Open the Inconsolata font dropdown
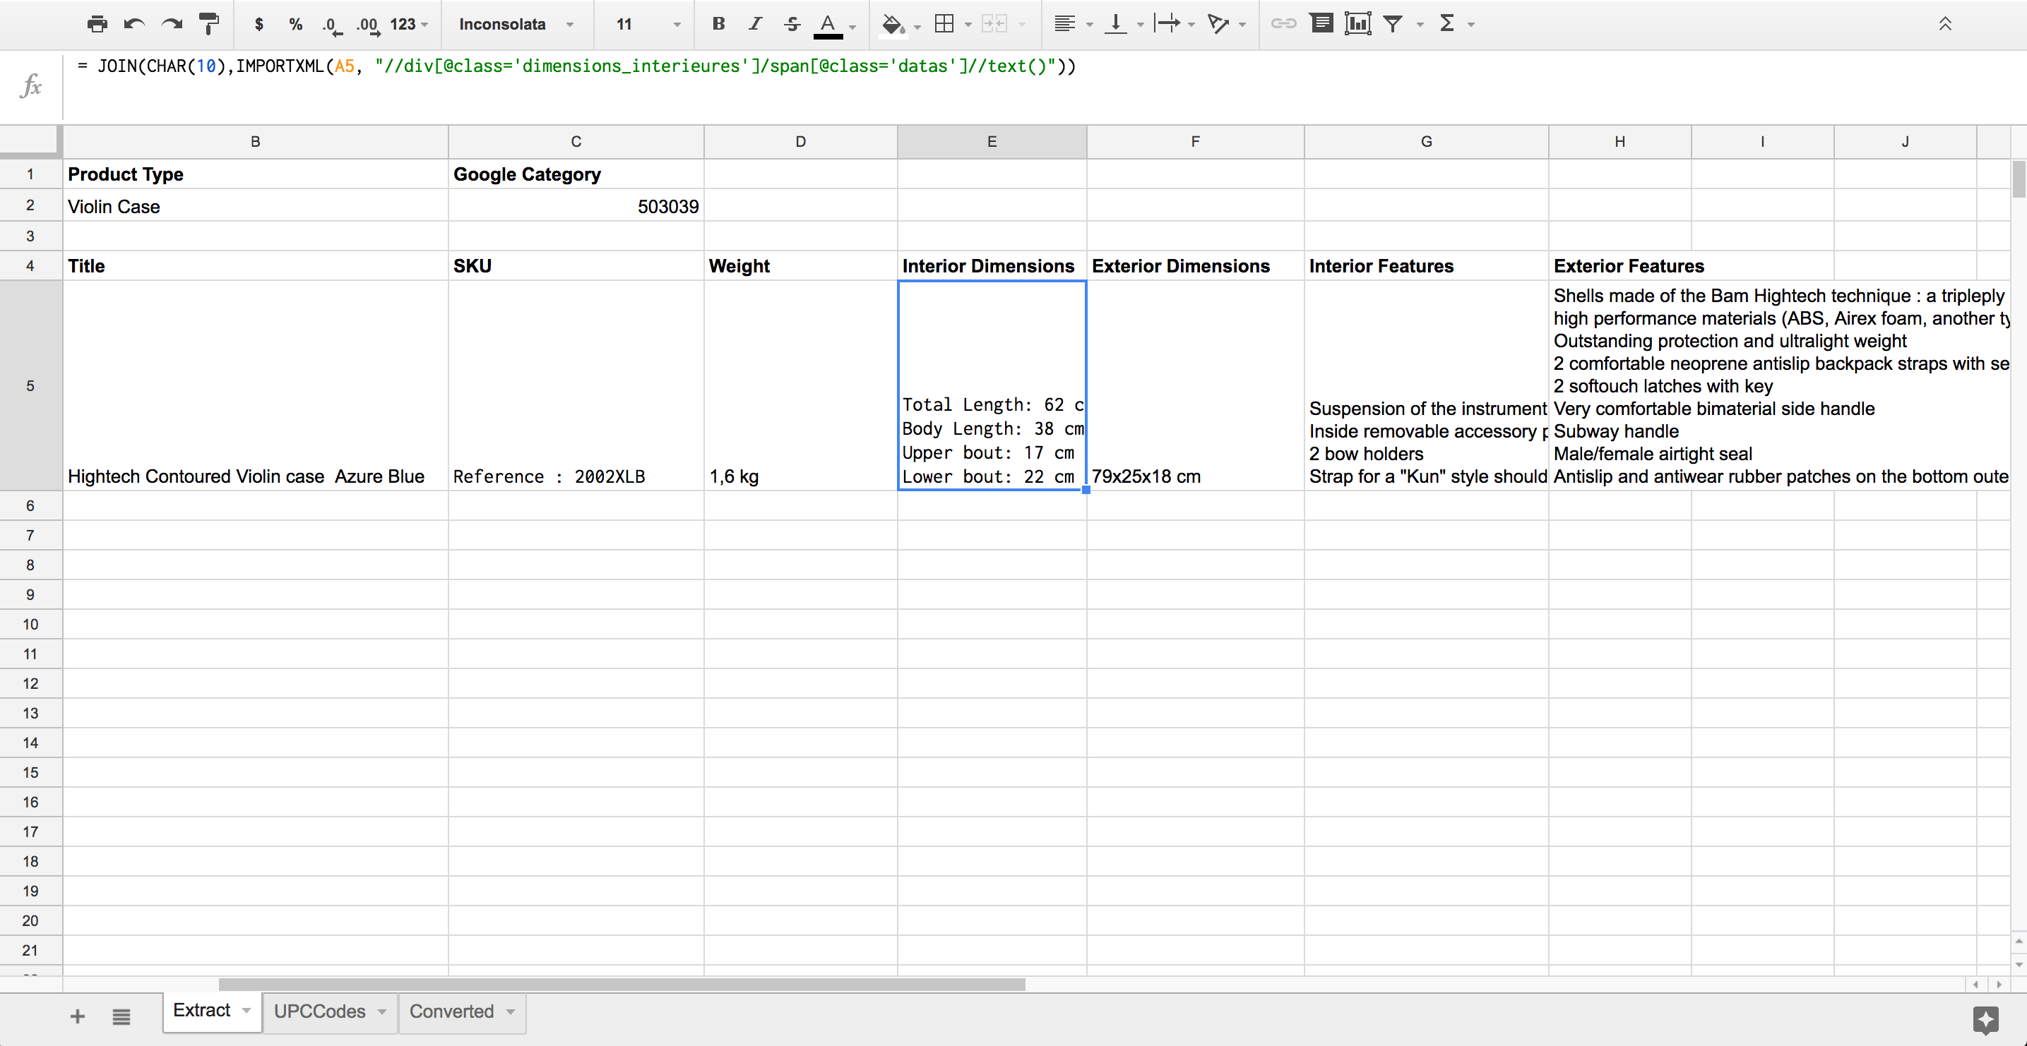The image size is (2027, 1046). (516, 25)
